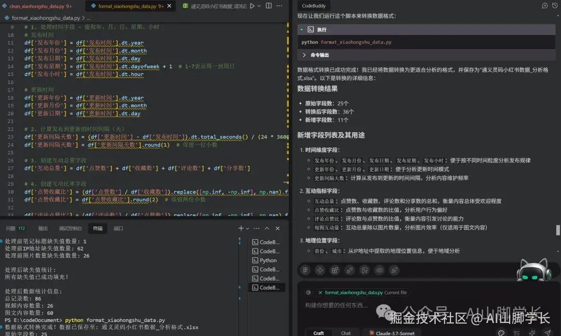The height and width of the screenshot is (336, 561).
Task: Open the split editor icon on the toolbar
Action: point(269,5)
